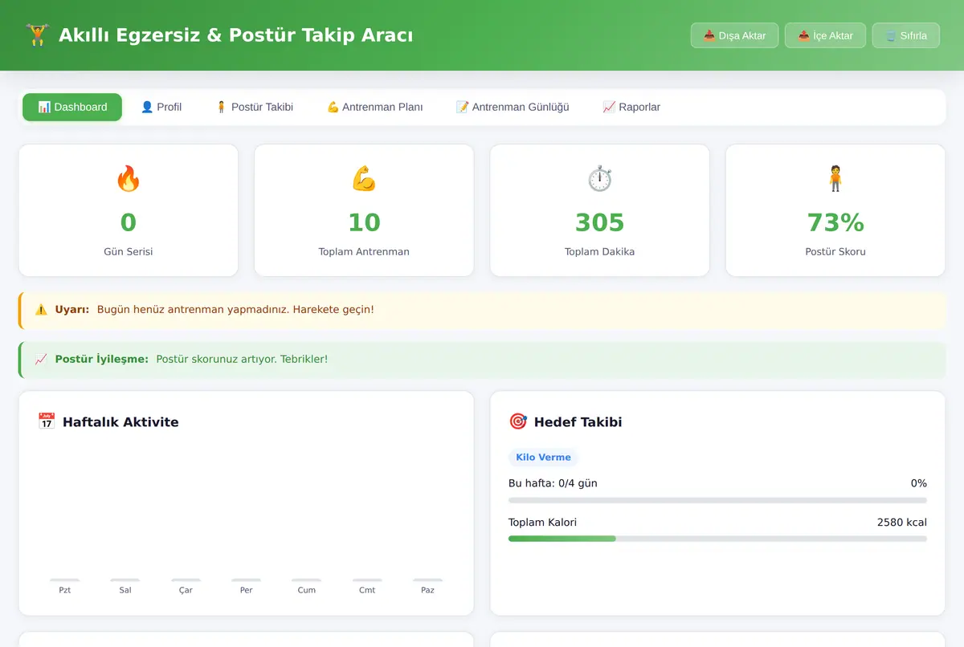
Task: Click the "Postür skorunuz artıyor. Tebrikler!" message
Action: 242,359
